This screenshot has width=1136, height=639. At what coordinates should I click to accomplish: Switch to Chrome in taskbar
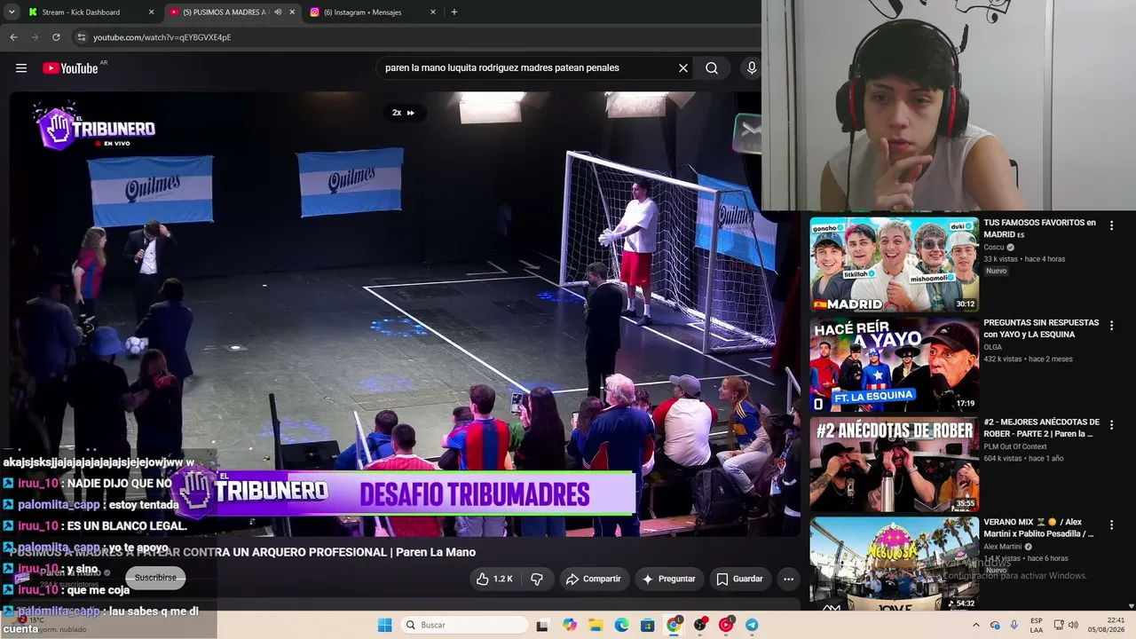tap(674, 625)
